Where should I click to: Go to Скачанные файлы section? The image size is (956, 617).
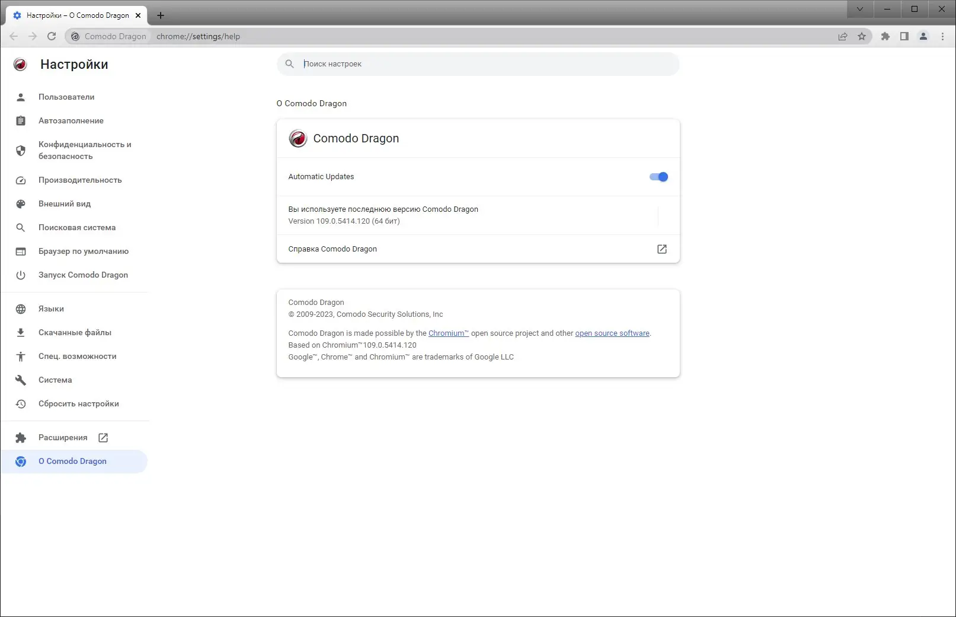(74, 332)
